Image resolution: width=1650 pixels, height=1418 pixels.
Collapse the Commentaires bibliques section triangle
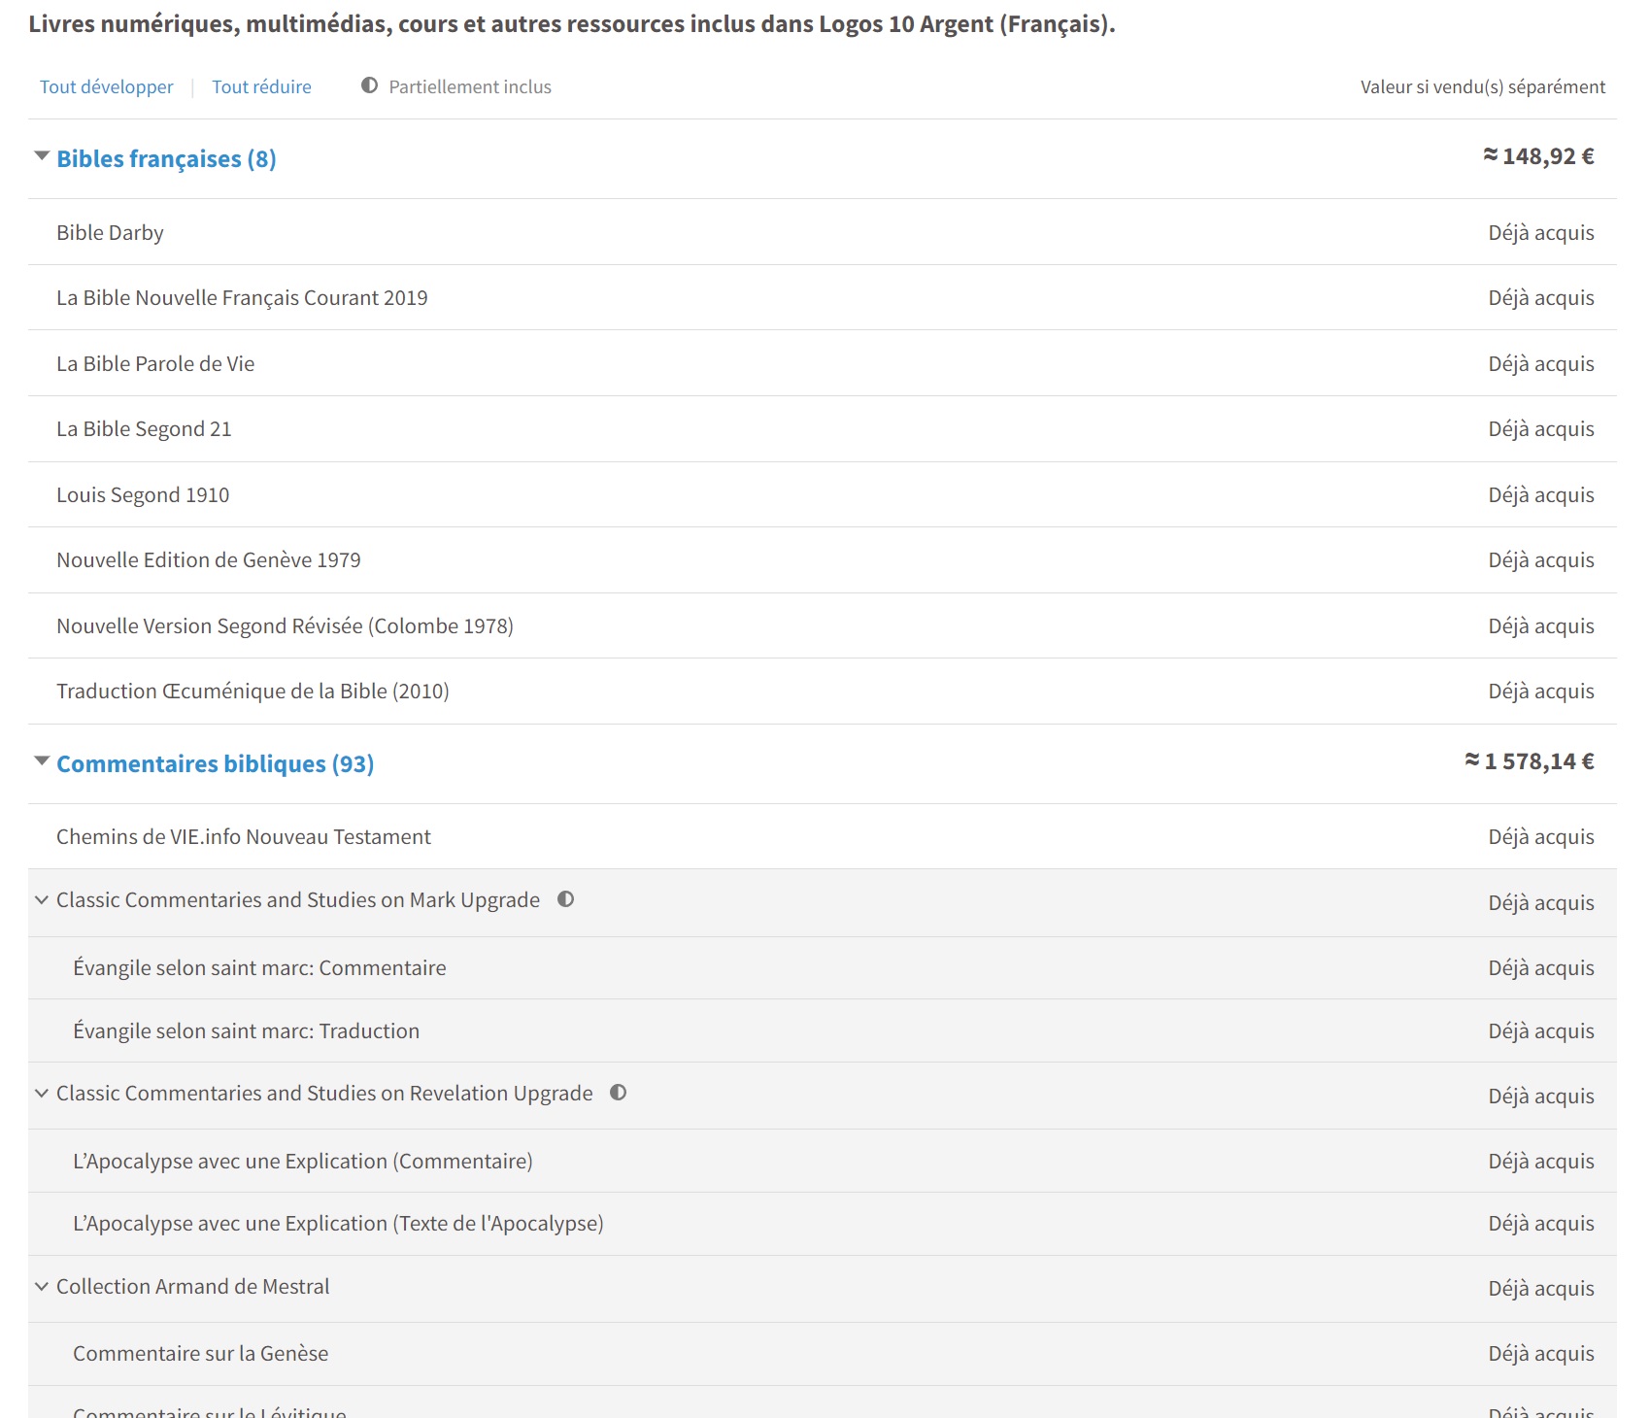coord(42,761)
